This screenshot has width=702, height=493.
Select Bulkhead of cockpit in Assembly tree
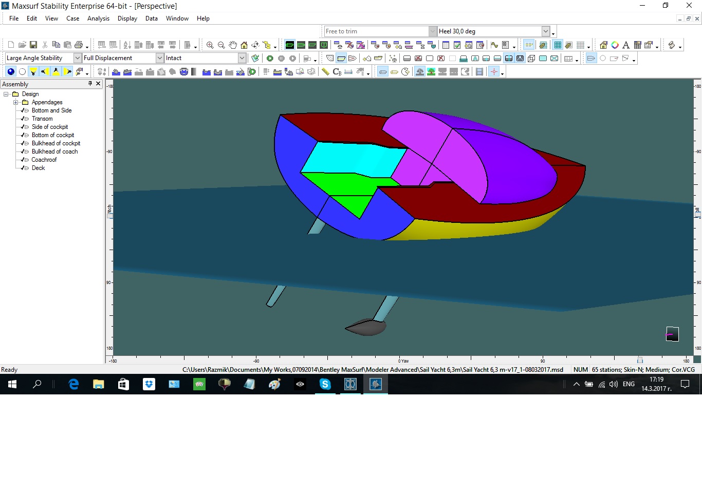click(x=56, y=143)
